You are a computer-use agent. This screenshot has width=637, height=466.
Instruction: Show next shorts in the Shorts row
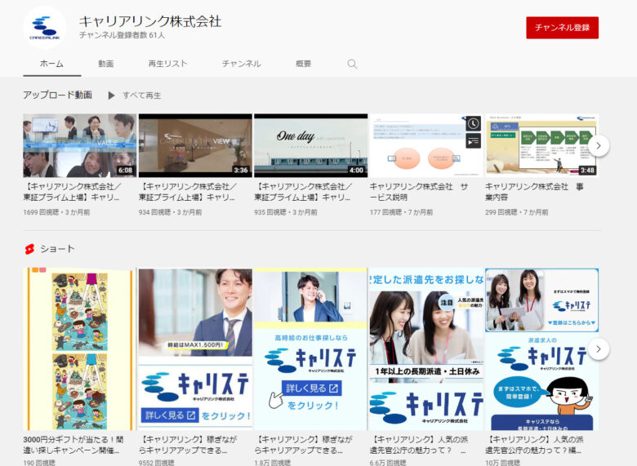click(x=599, y=348)
